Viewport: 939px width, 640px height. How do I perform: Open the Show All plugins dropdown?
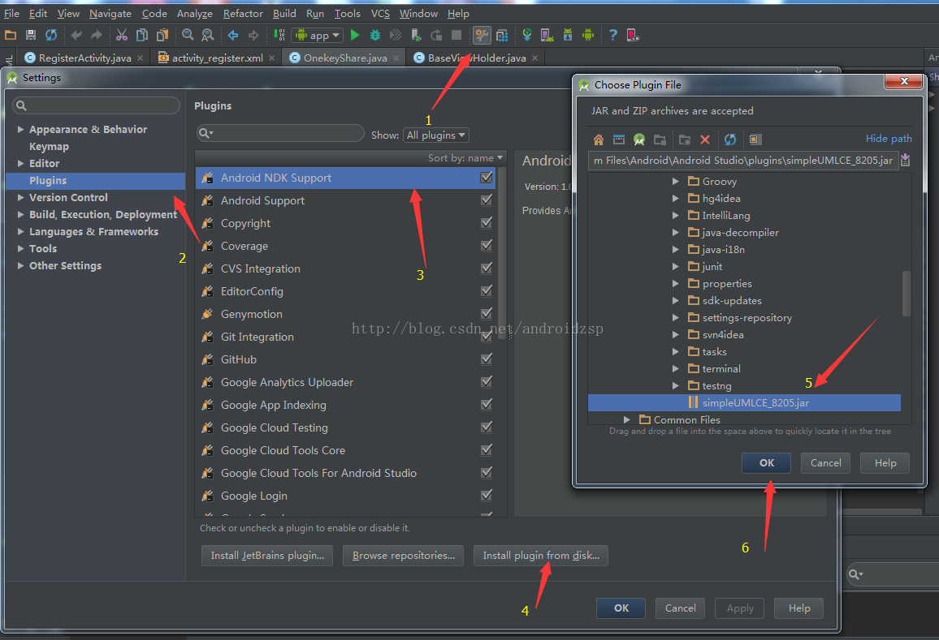(x=436, y=135)
